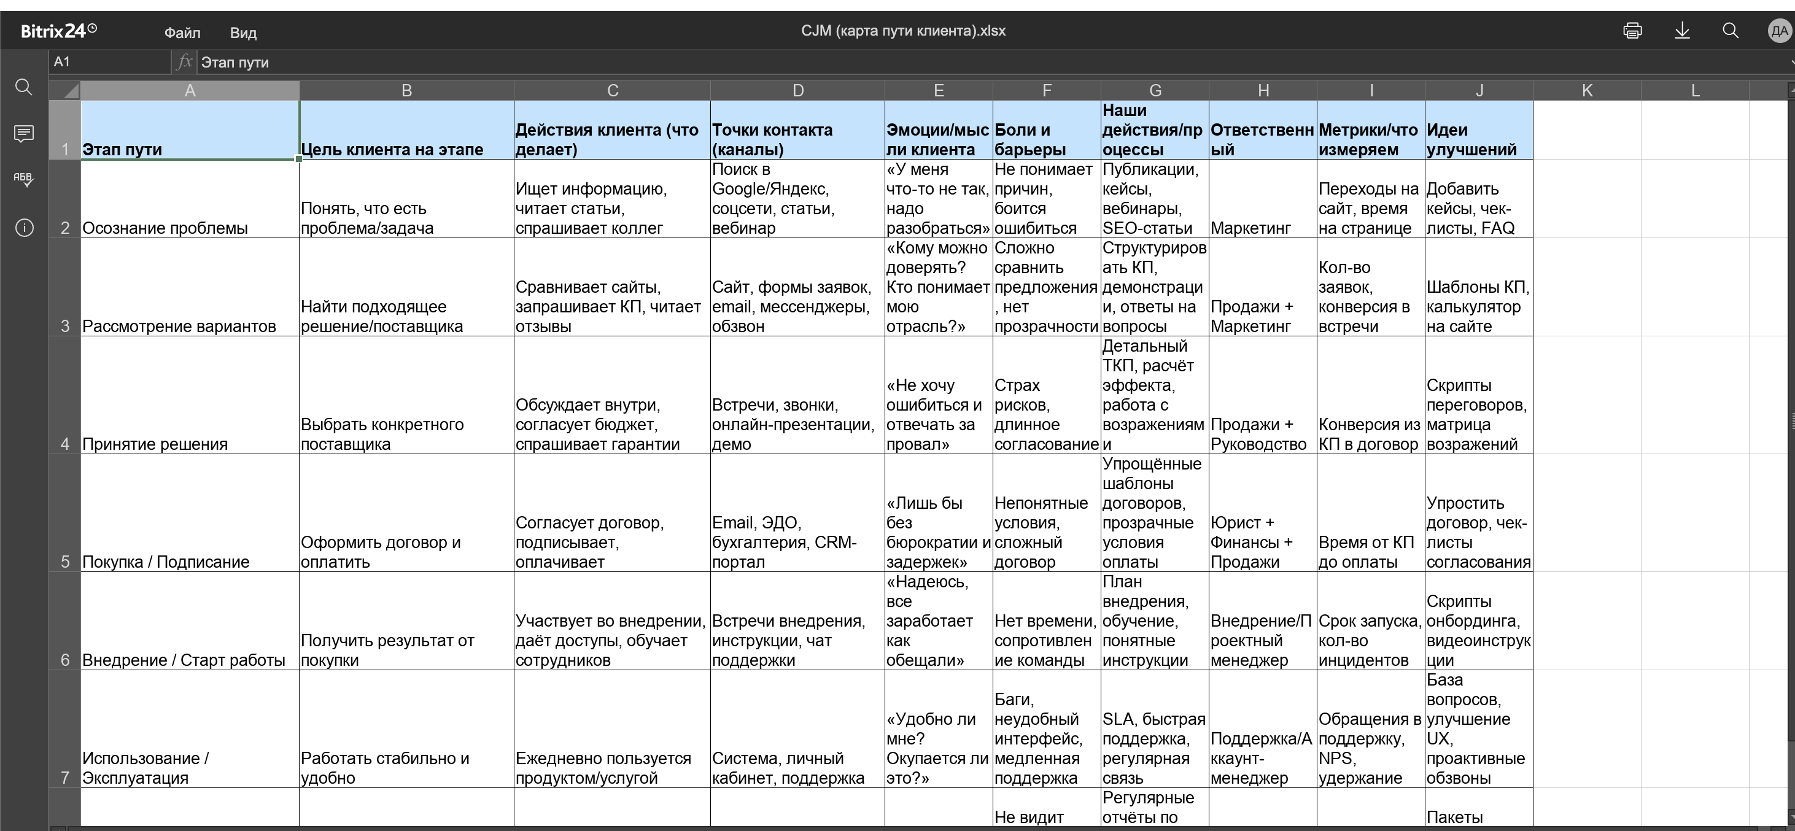Select cell 'Понять, что есть проблема/задача'
1795x831 pixels.
tap(407, 199)
